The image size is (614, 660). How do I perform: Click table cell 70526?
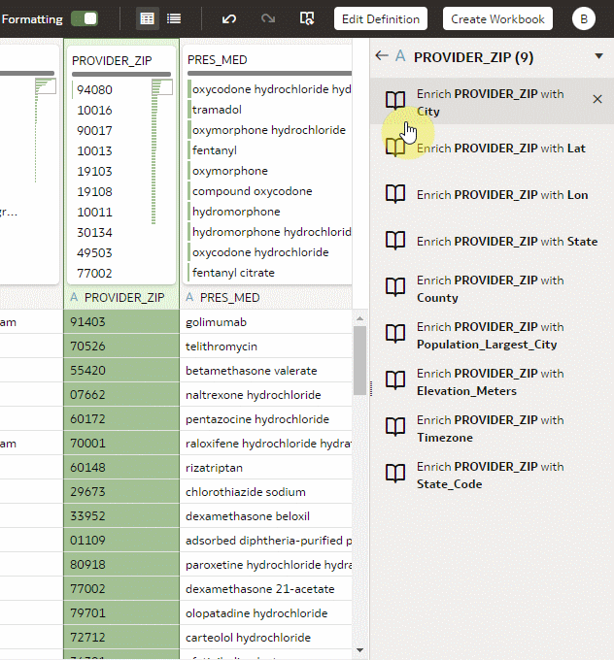121,346
